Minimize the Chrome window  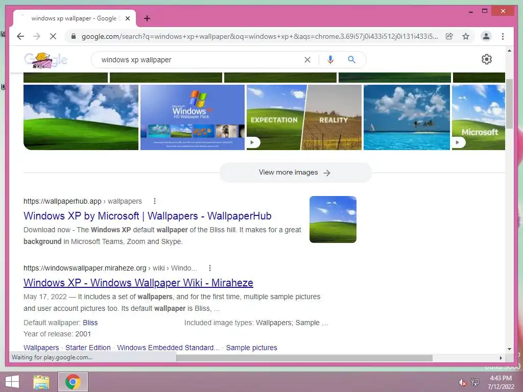470,11
